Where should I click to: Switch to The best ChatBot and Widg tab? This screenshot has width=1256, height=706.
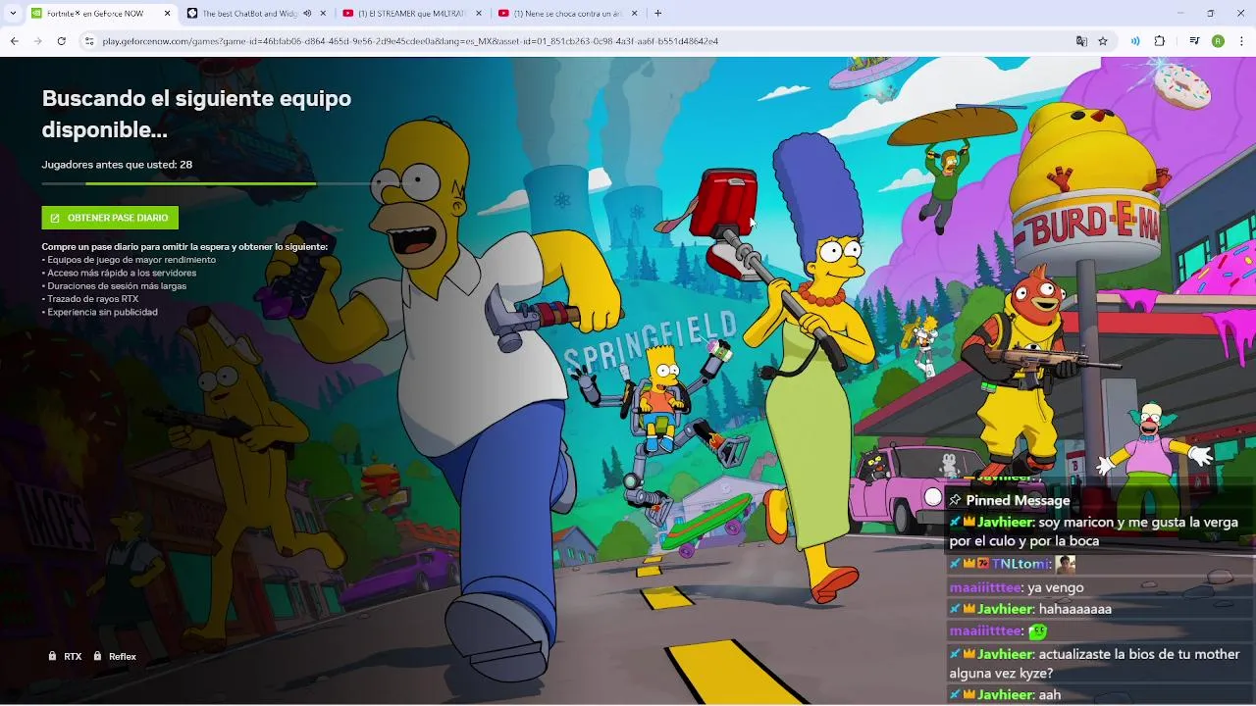coord(248,14)
